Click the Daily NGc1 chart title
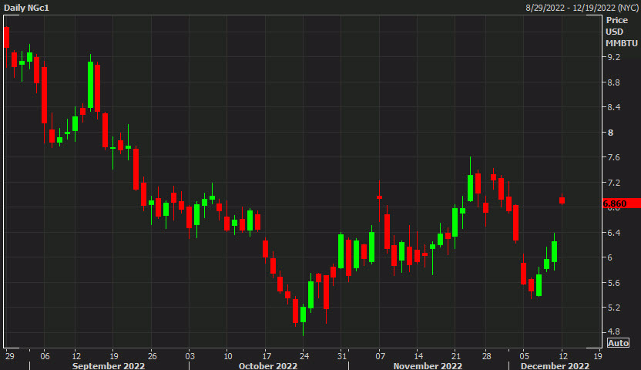Image resolution: width=641 pixels, height=370 pixels. coord(26,8)
